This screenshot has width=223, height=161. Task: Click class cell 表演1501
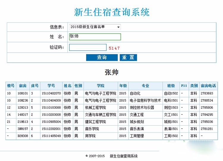coord(171,129)
